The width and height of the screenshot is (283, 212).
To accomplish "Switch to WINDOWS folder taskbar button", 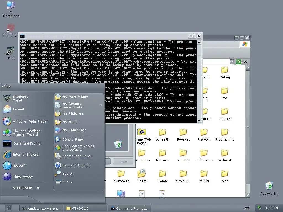I will click(86, 208).
